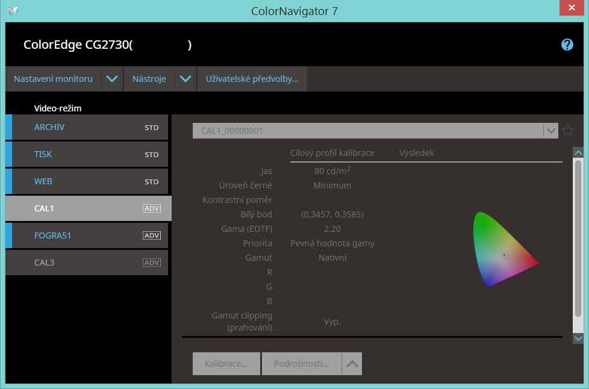Click the STD badge on the WEB row
Screen dimensions: 589x389
(152, 182)
